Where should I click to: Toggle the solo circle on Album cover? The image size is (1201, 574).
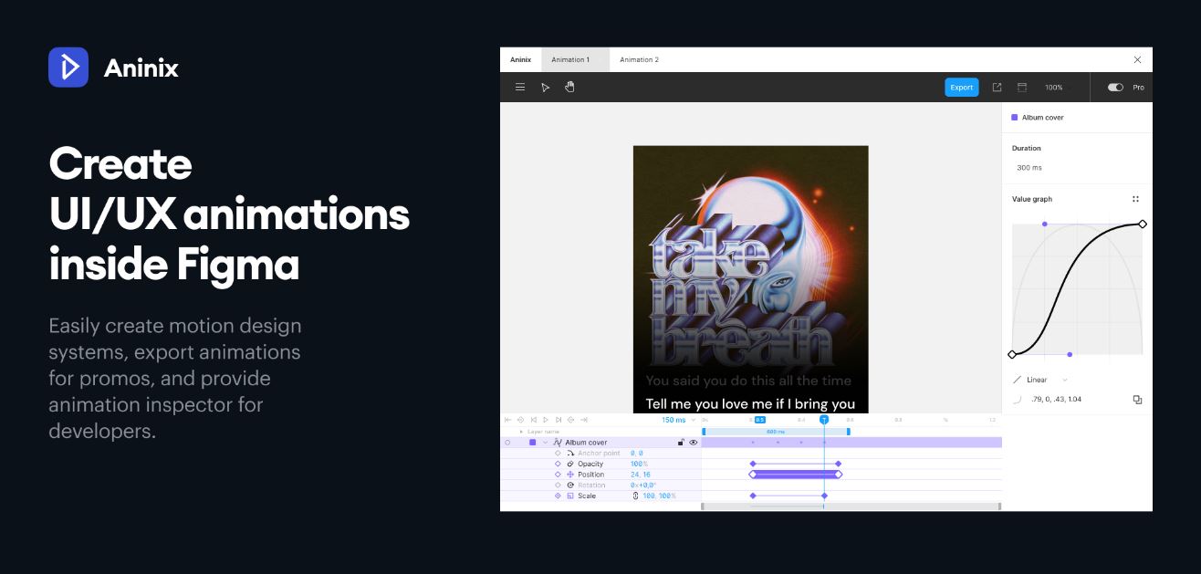(507, 443)
